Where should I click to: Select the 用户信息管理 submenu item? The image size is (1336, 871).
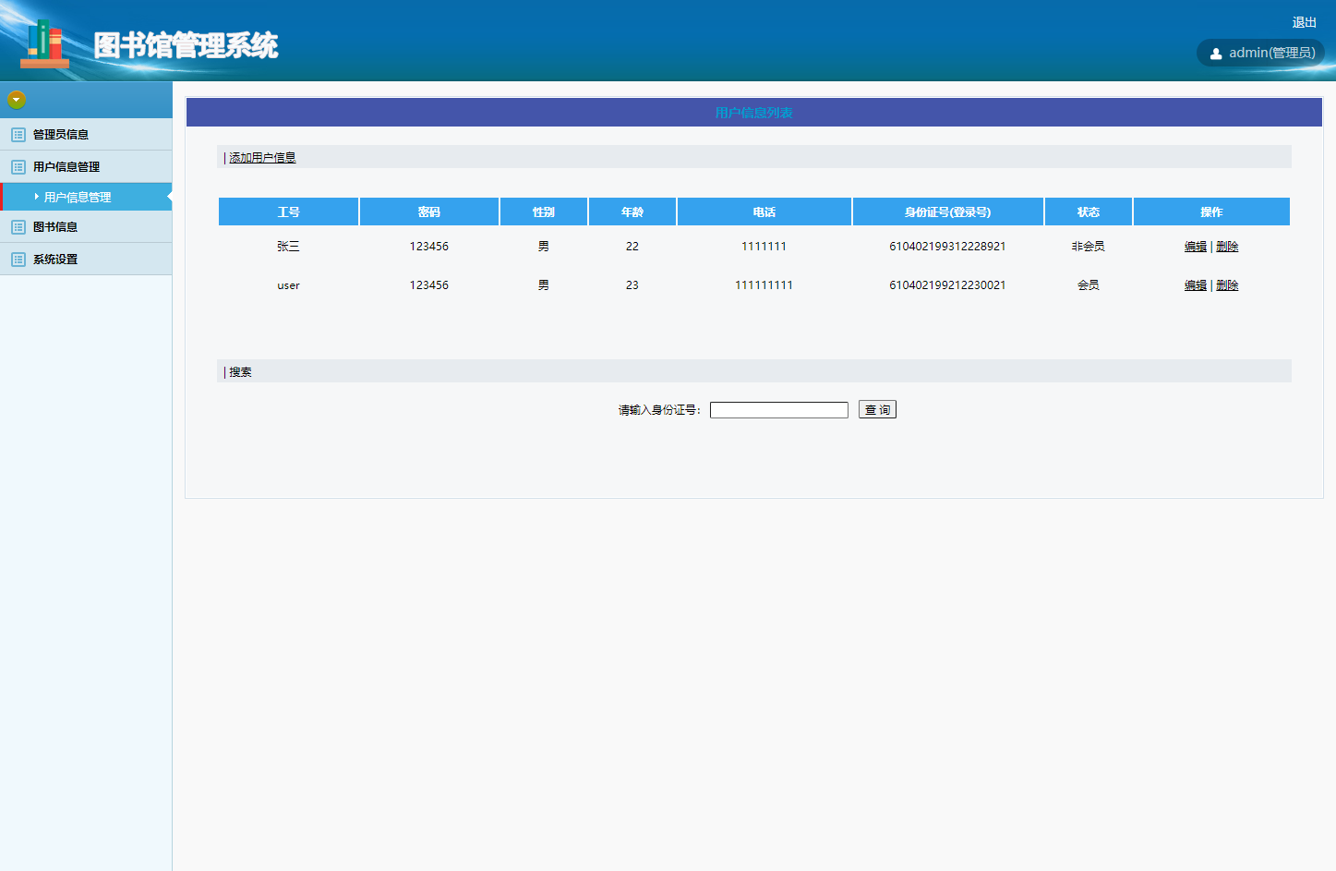pyautogui.click(x=78, y=198)
